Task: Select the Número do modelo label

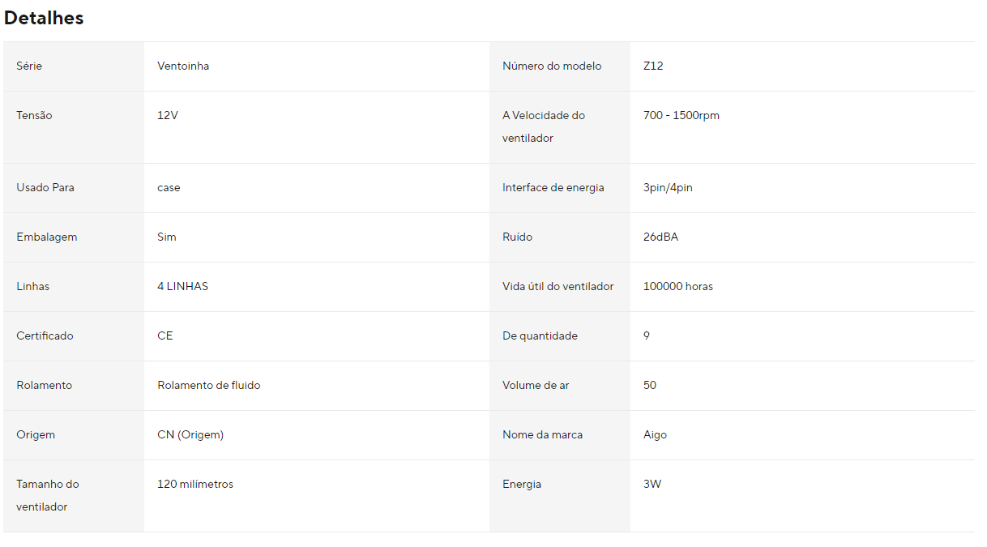Action: 552,66
